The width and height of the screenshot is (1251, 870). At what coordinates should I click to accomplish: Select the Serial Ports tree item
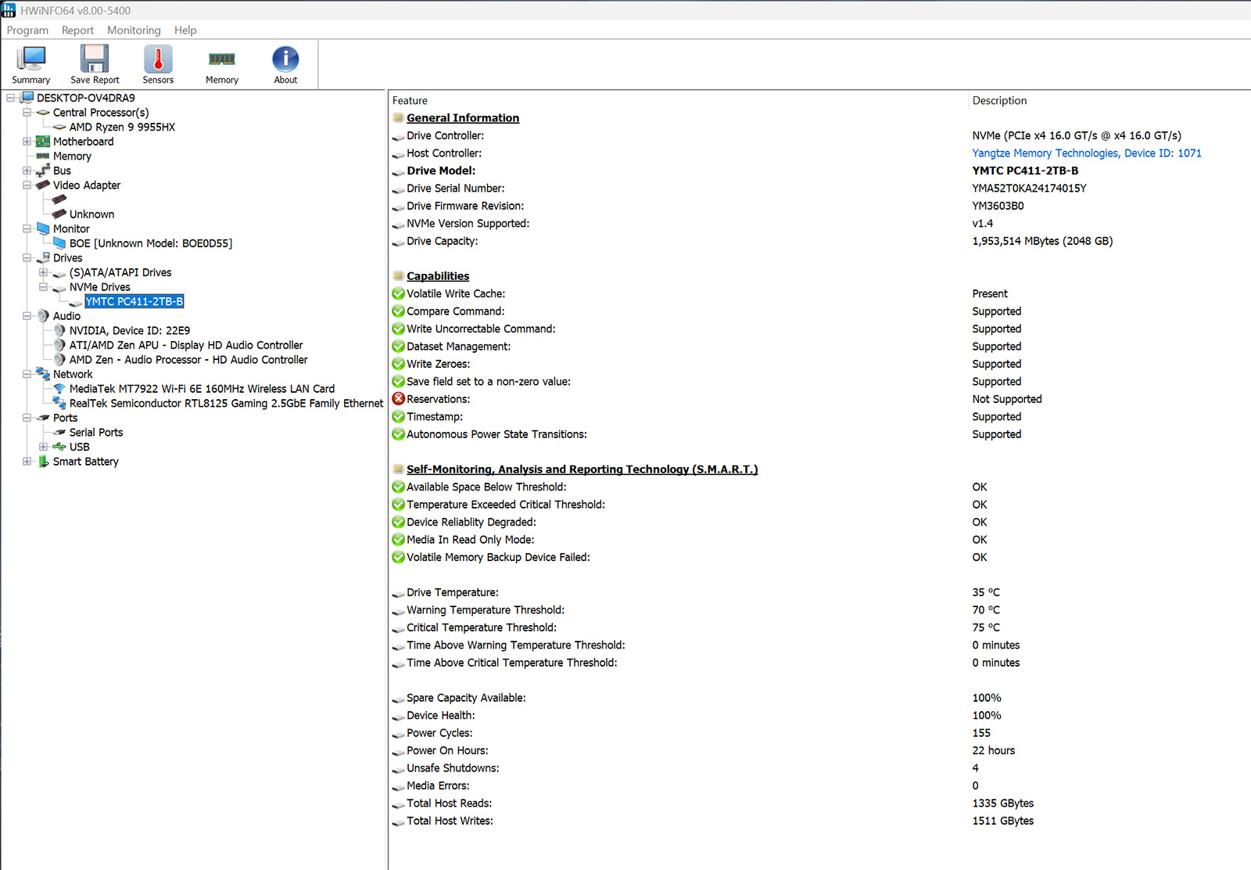tap(96, 433)
